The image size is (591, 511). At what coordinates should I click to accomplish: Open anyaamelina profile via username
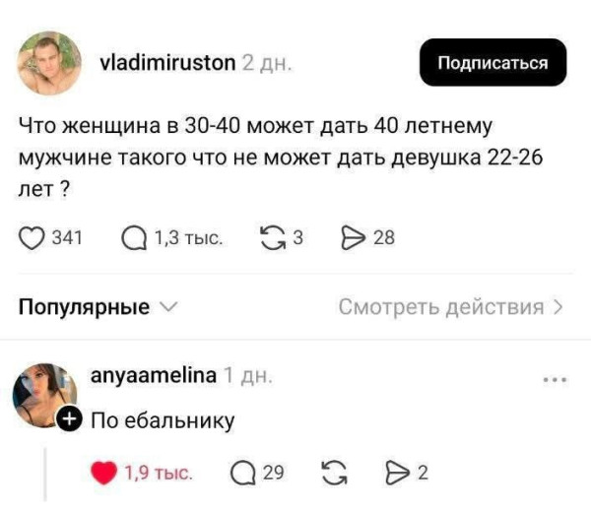[153, 375]
